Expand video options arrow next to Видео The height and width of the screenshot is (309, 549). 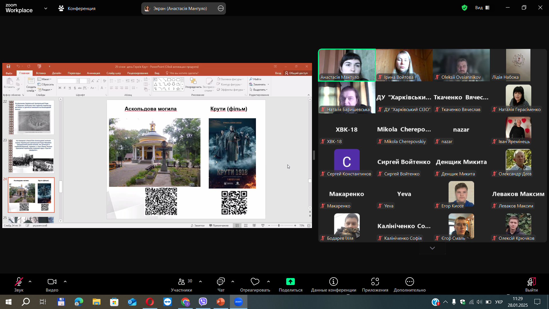click(x=65, y=282)
